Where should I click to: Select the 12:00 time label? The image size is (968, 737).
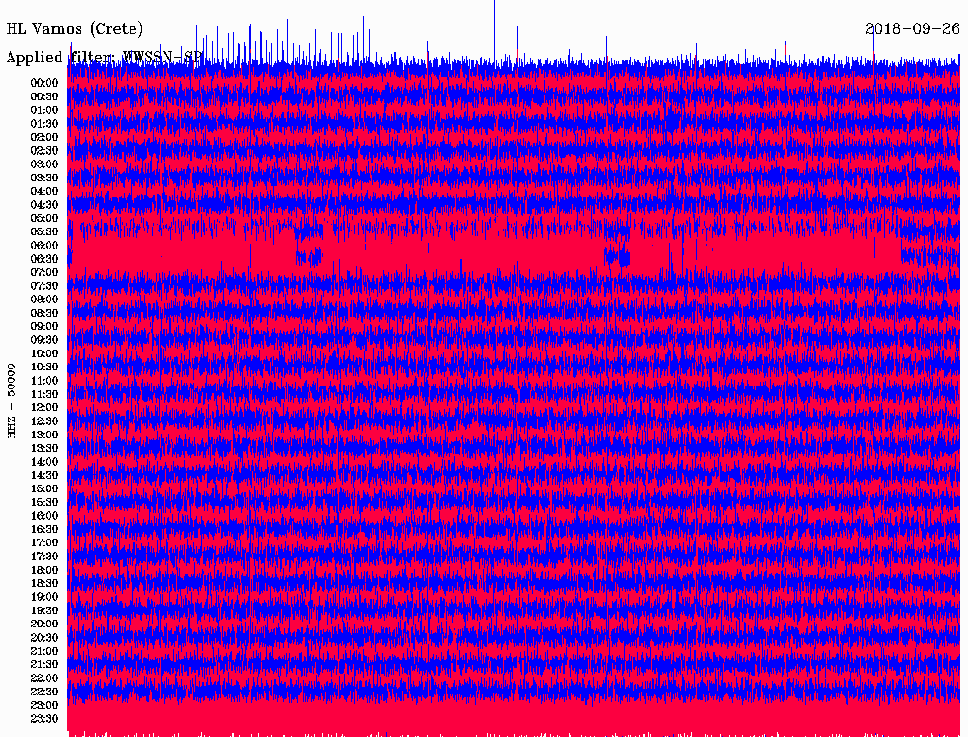(44, 407)
